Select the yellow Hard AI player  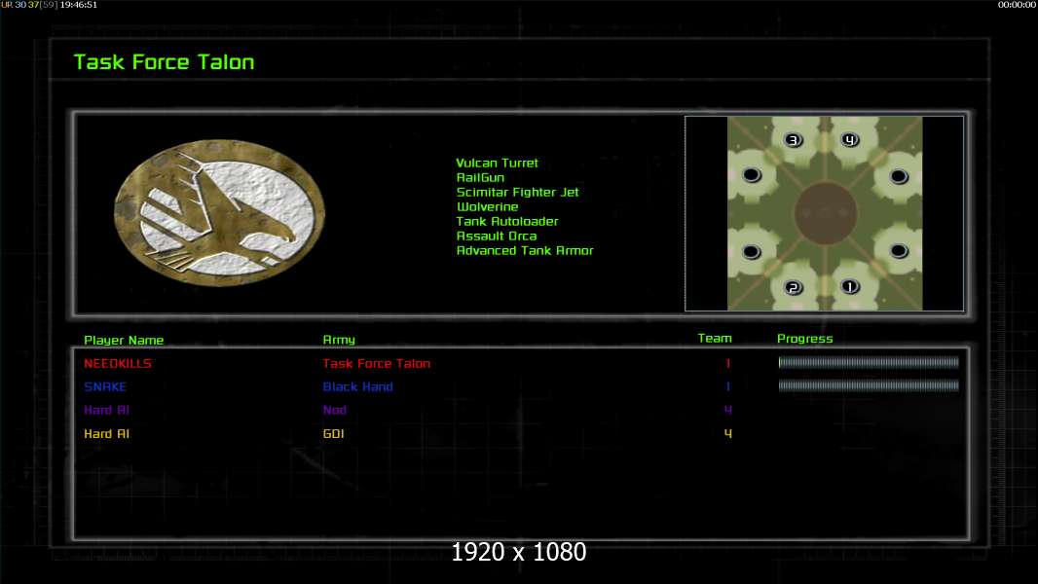coord(106,434)
